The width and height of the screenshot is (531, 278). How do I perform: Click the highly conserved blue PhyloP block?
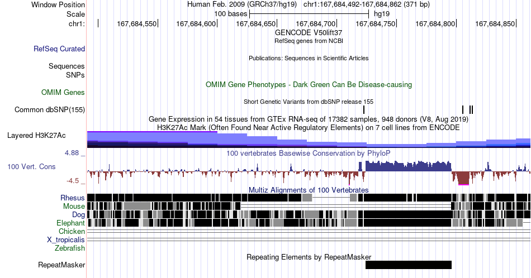tap(409, 166)
